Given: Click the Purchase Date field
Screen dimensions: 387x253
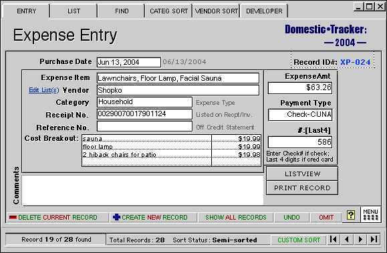Looking at the screenshot, I should (x=129, y=62).
